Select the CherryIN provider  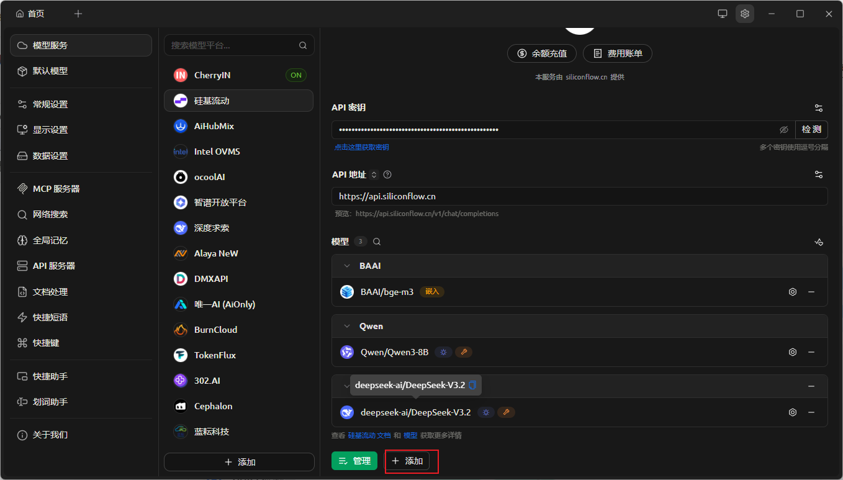[239, 75]
